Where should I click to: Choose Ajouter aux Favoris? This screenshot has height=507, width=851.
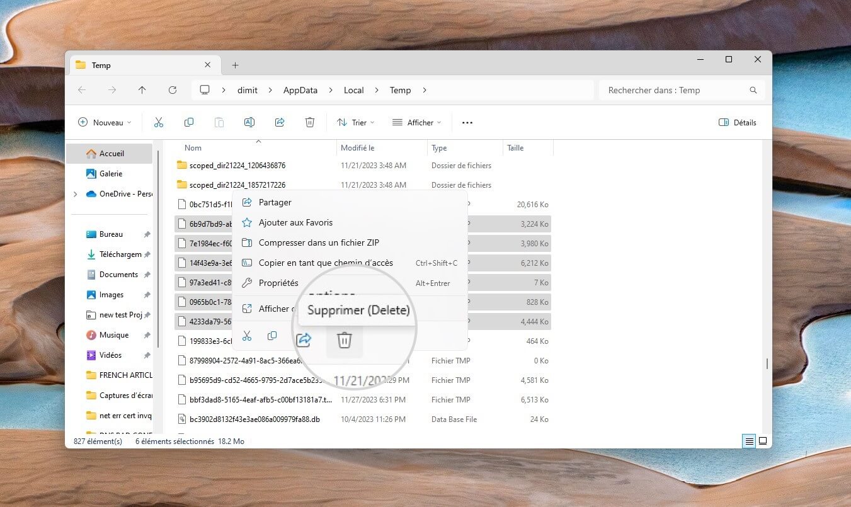click(350, 222)
